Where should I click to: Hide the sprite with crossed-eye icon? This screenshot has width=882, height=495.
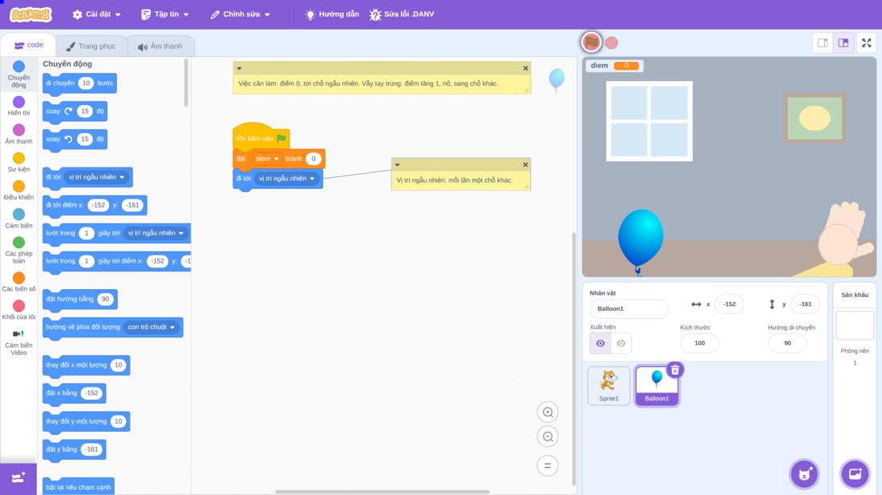[x=621, y=344]
